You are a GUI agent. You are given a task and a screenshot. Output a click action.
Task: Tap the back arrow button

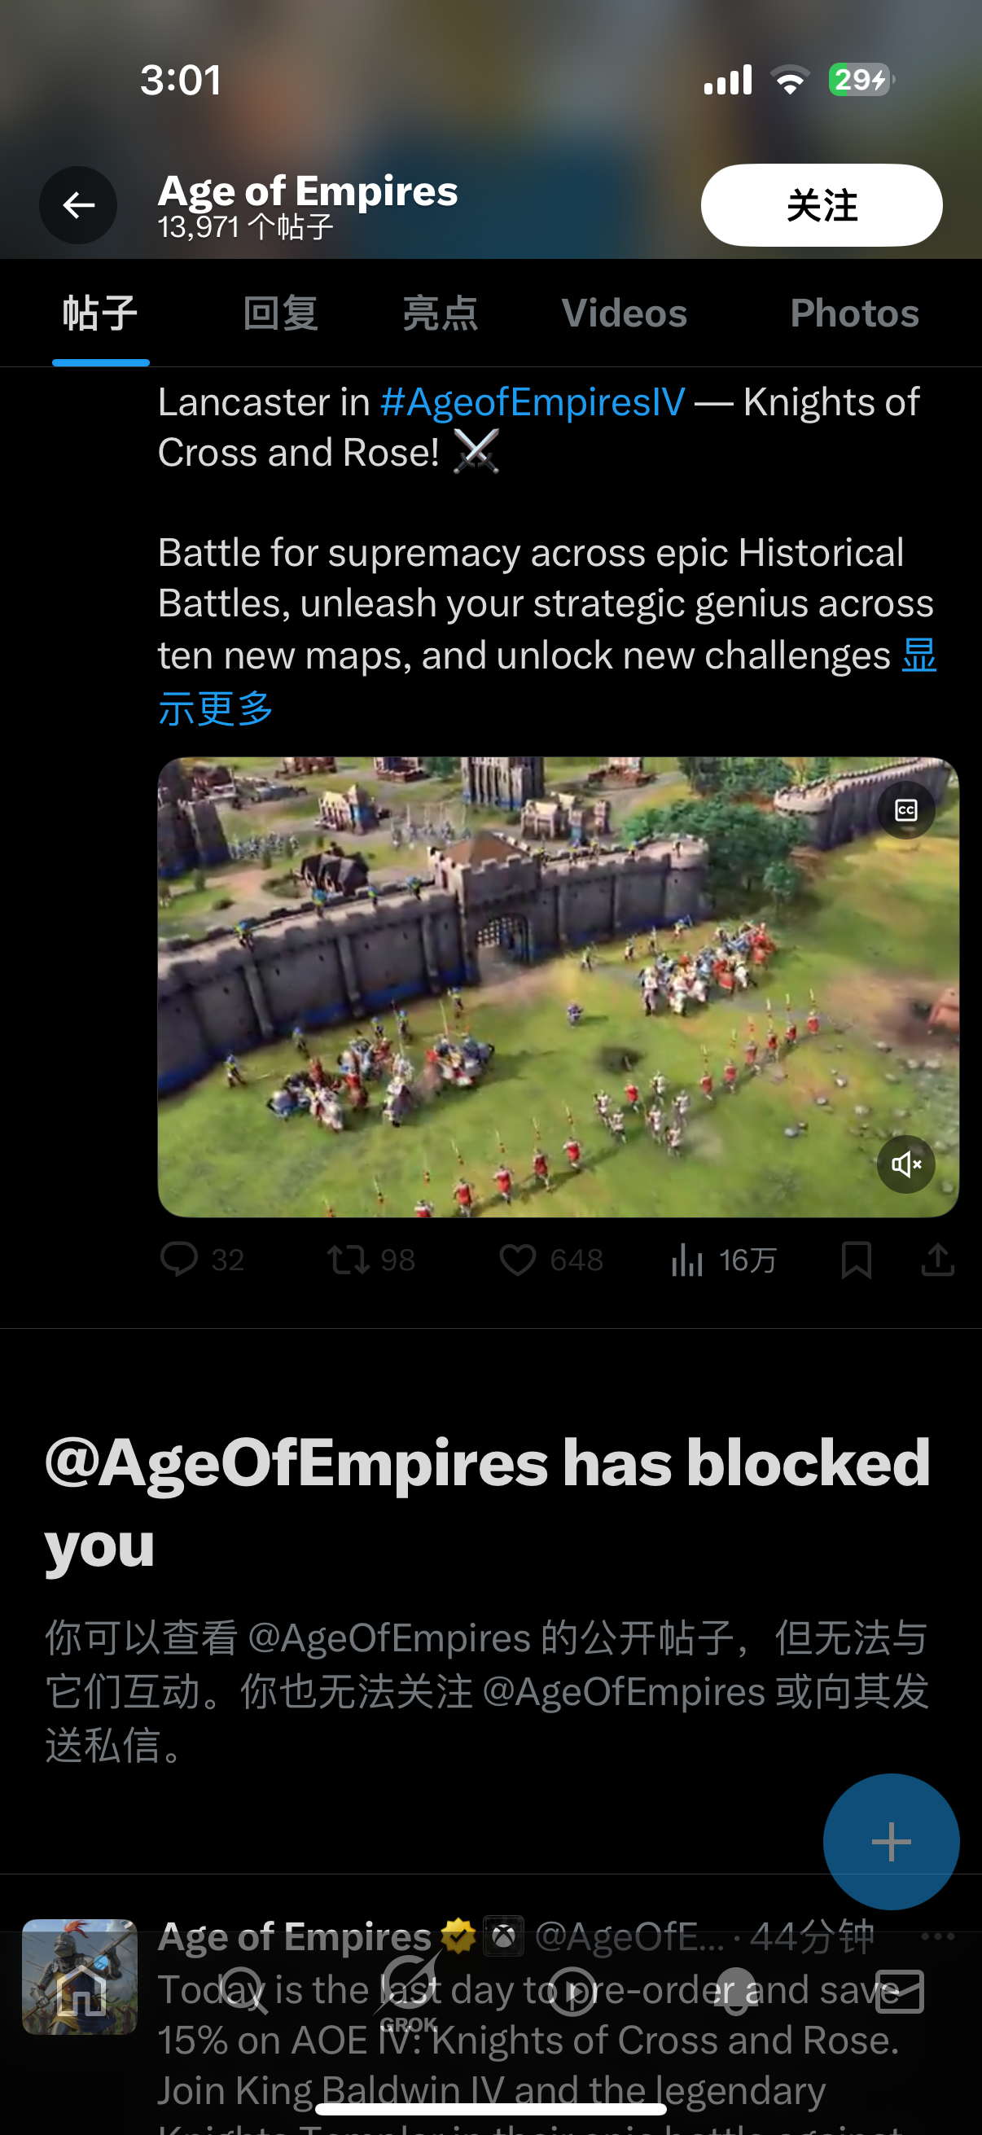coord(78,204)
